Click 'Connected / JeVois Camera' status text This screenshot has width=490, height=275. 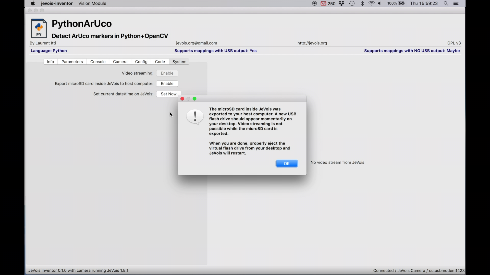tap(419, 271)
